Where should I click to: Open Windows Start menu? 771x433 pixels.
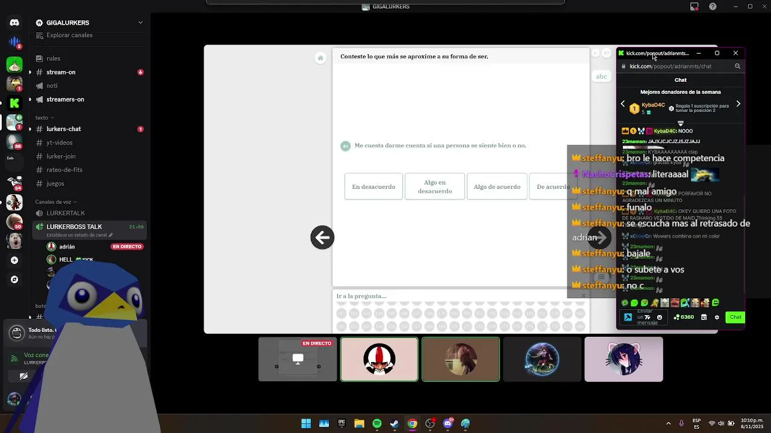[x=306, y=423]
